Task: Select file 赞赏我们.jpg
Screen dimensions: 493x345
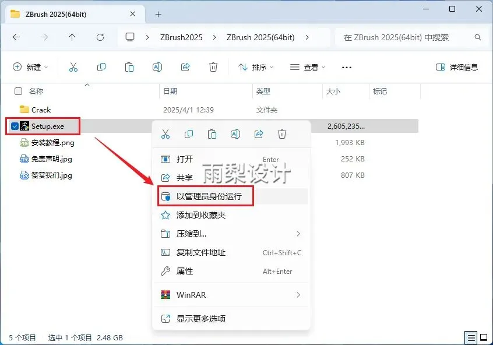Action: click(x=51, y=175)
